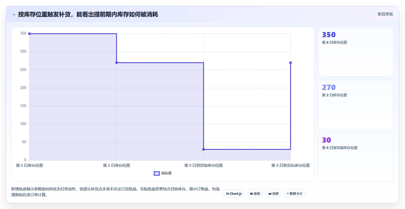Select the 数据卡片 tag pill
Screen dimensions: 405x209
[x=295, y=194]
